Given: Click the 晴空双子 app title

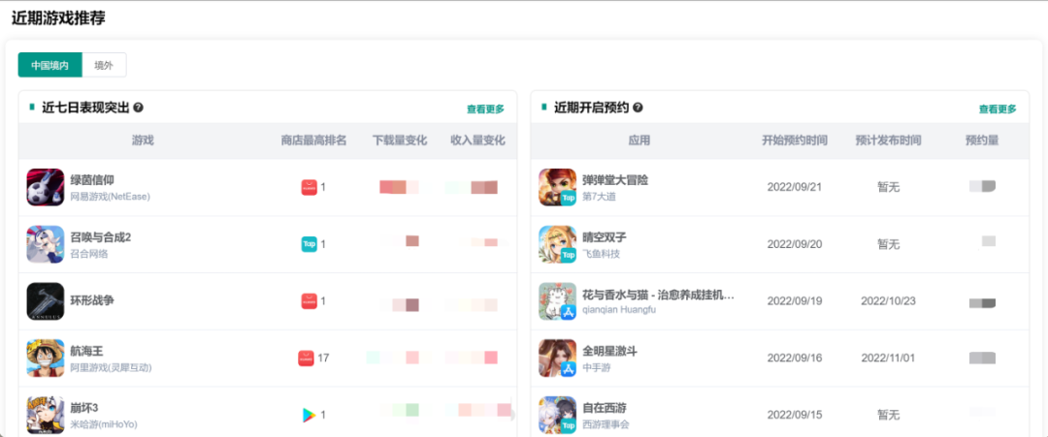Looking at the screenshot, I should point(605,237).
